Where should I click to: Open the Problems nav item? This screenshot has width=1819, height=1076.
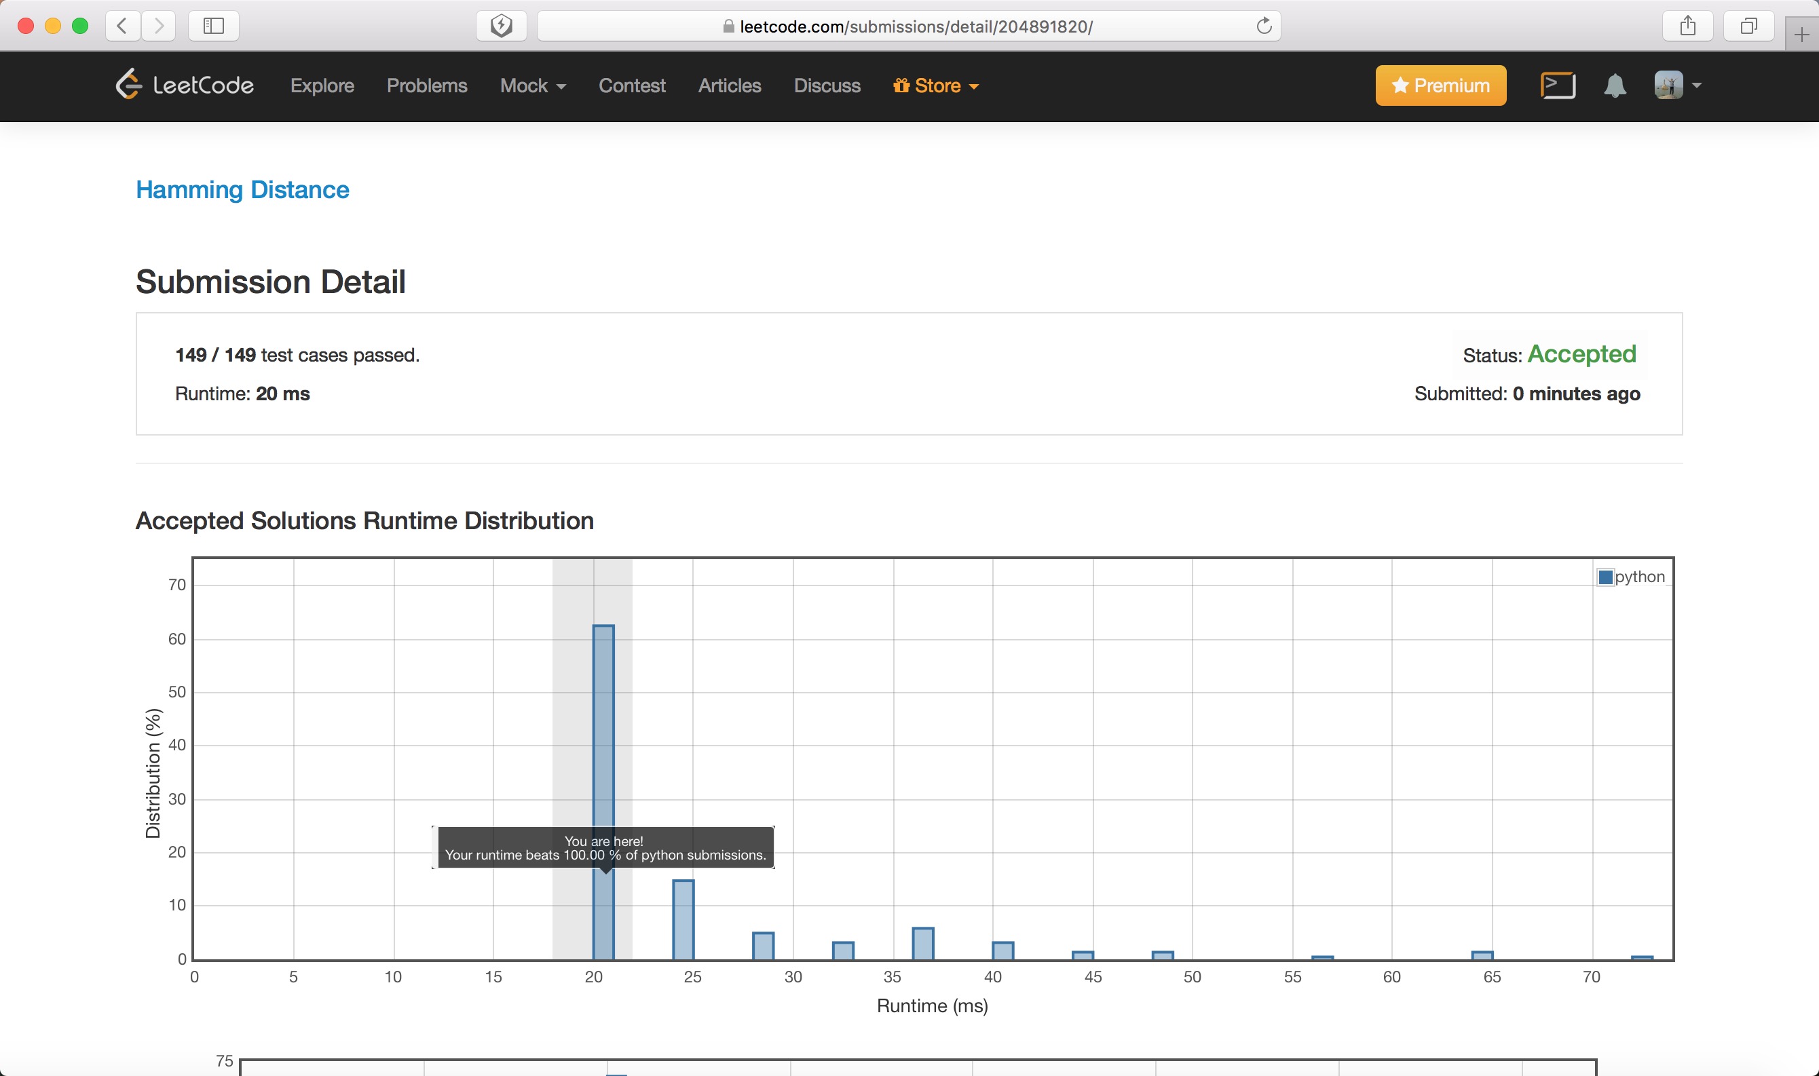(x=426, y=85)
